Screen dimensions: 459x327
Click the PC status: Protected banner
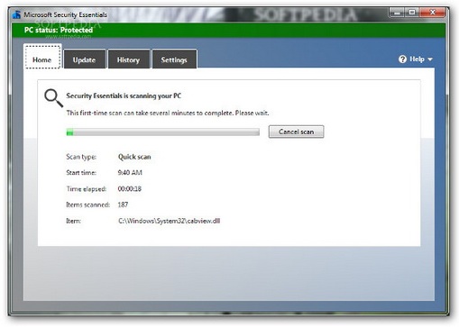[x=228, y=30]
